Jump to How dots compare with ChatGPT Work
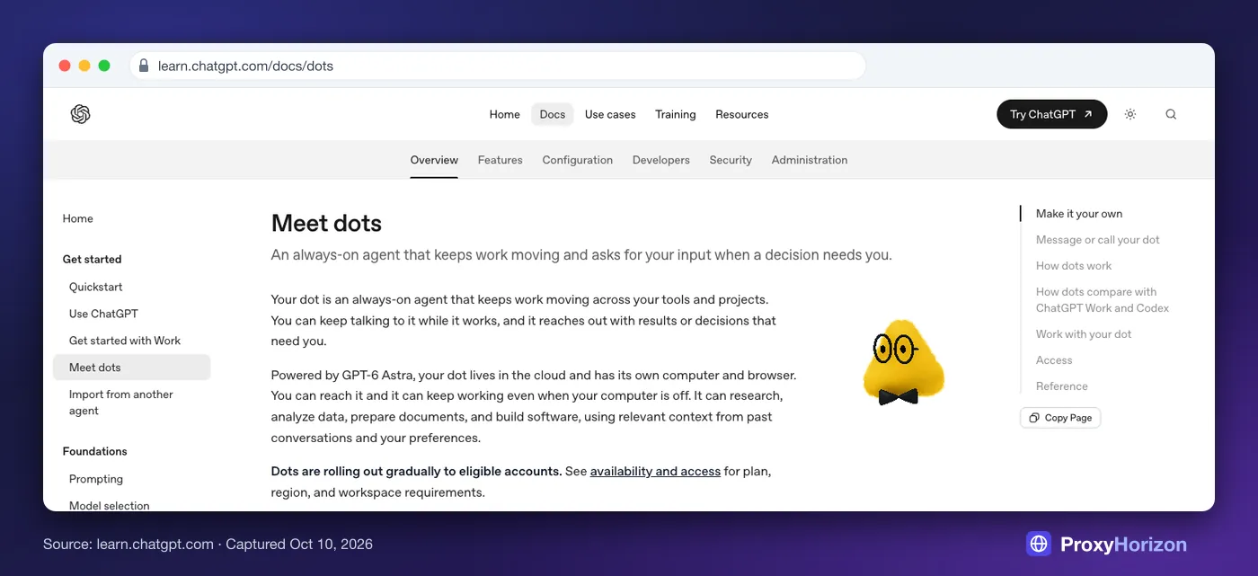 (1103, 300)
